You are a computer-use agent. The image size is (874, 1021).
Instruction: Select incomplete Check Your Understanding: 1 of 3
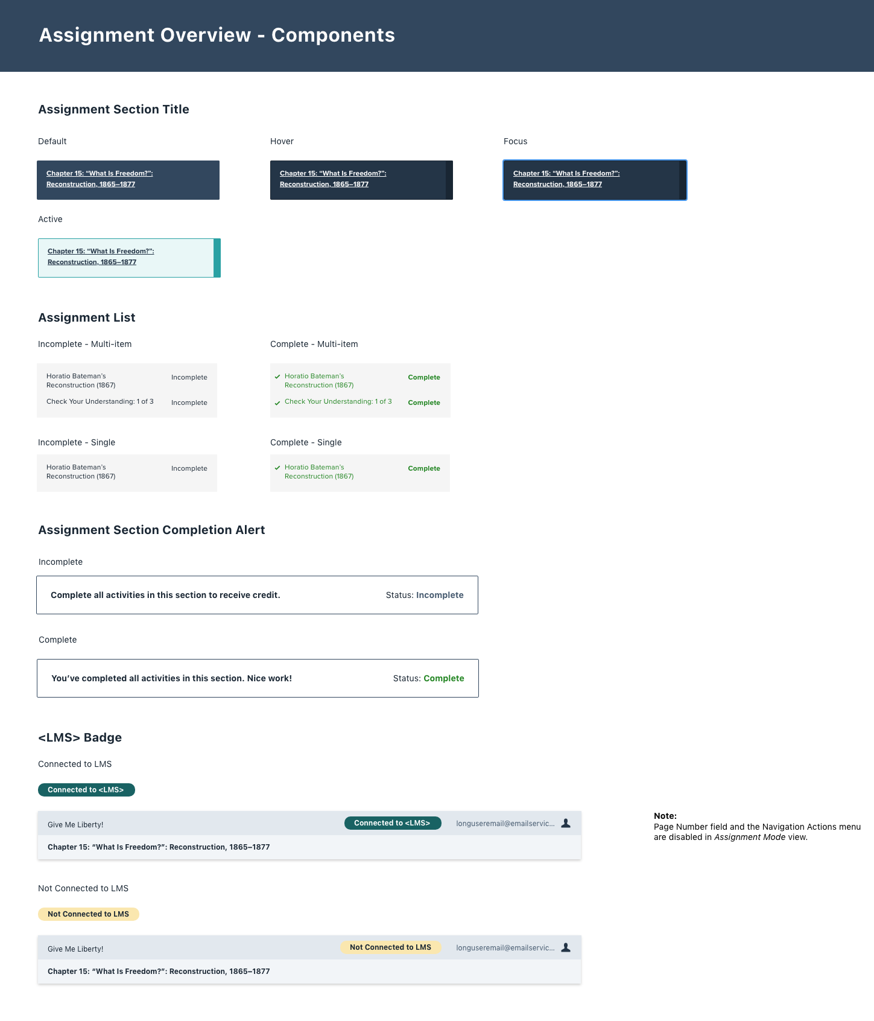click(100, 401)
